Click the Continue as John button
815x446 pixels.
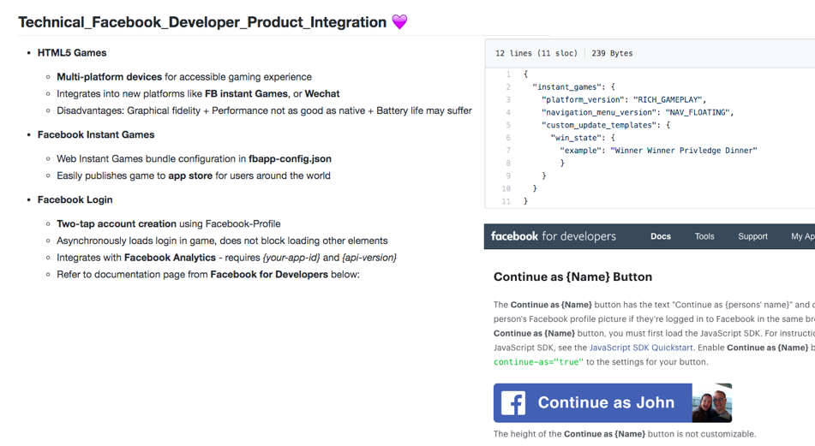coord(612,403)
